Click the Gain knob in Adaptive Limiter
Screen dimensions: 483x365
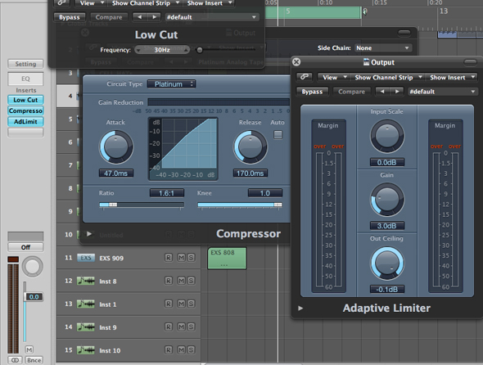pos(387,200)
